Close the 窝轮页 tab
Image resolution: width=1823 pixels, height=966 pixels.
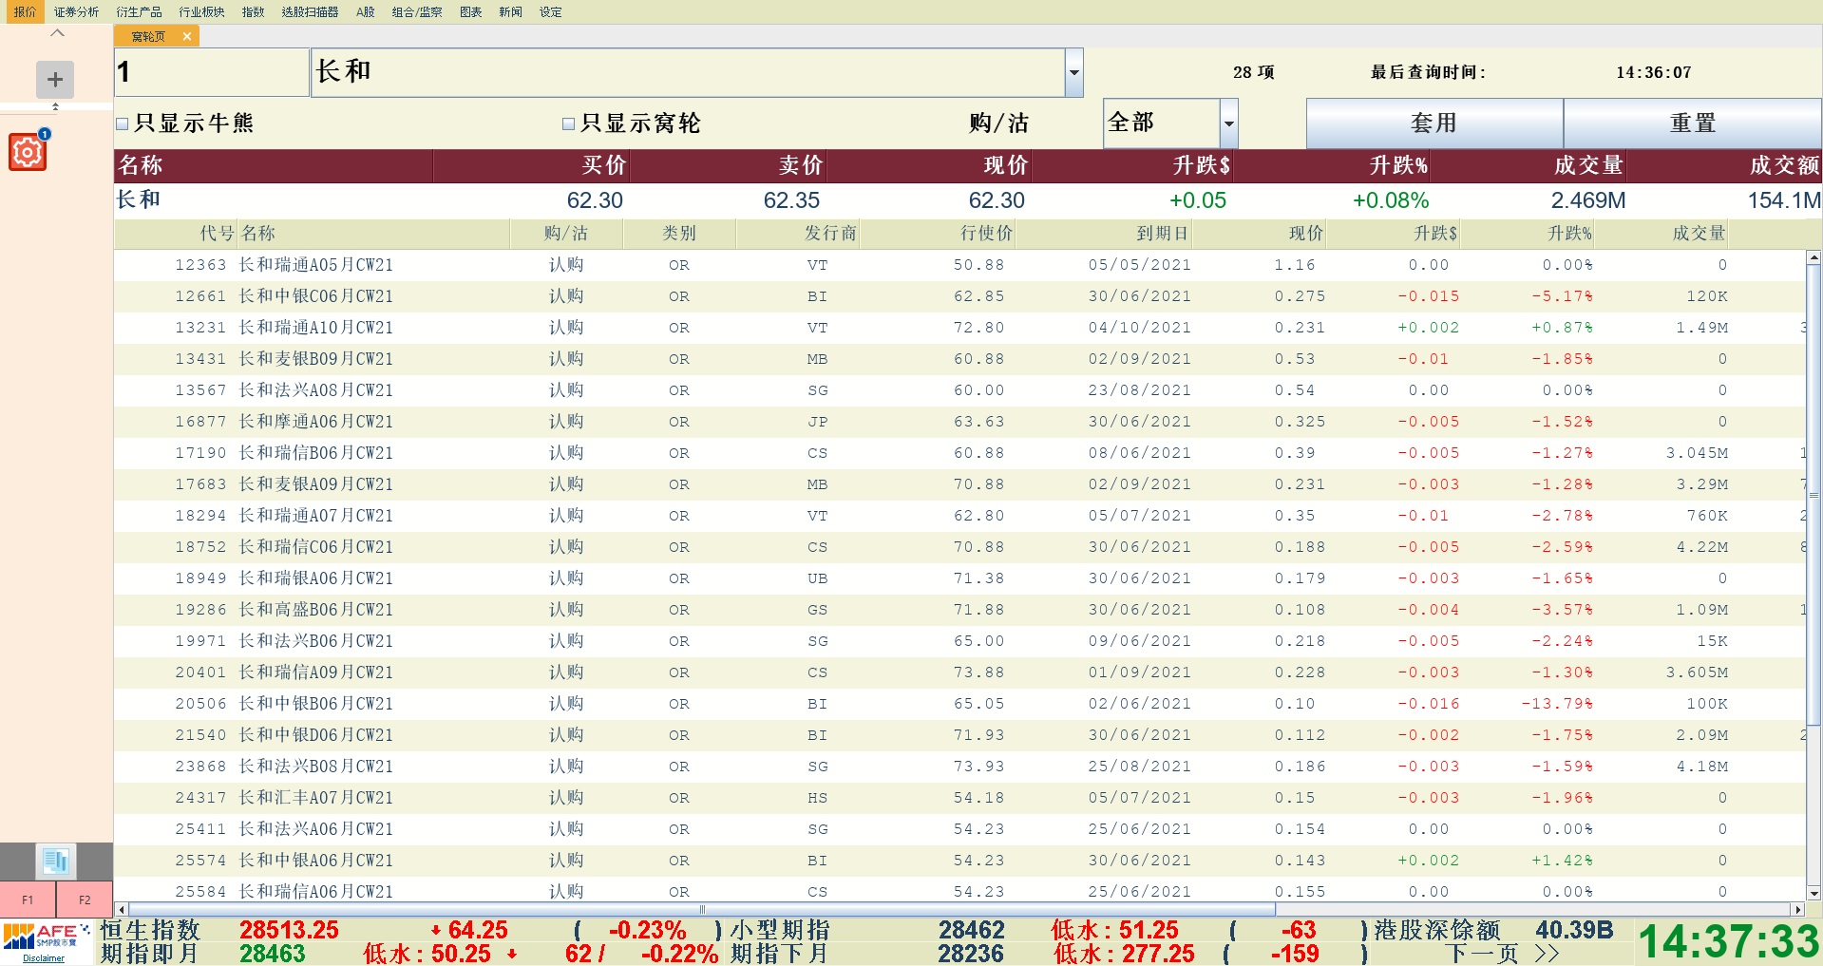(x=187, y=36)
